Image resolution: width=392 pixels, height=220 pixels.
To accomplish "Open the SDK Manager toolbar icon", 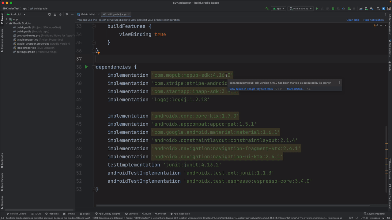I will [371, 9].
